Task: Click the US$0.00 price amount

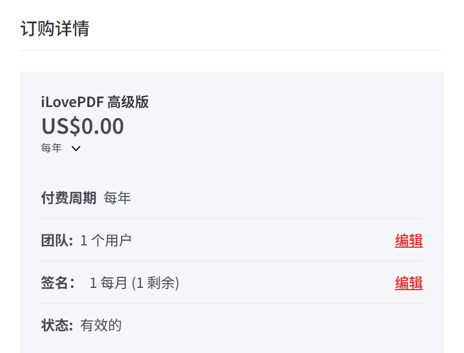Action: pyautogui.click(x=83, y=126)
